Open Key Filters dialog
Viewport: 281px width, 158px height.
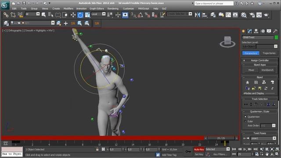(220, 154)
